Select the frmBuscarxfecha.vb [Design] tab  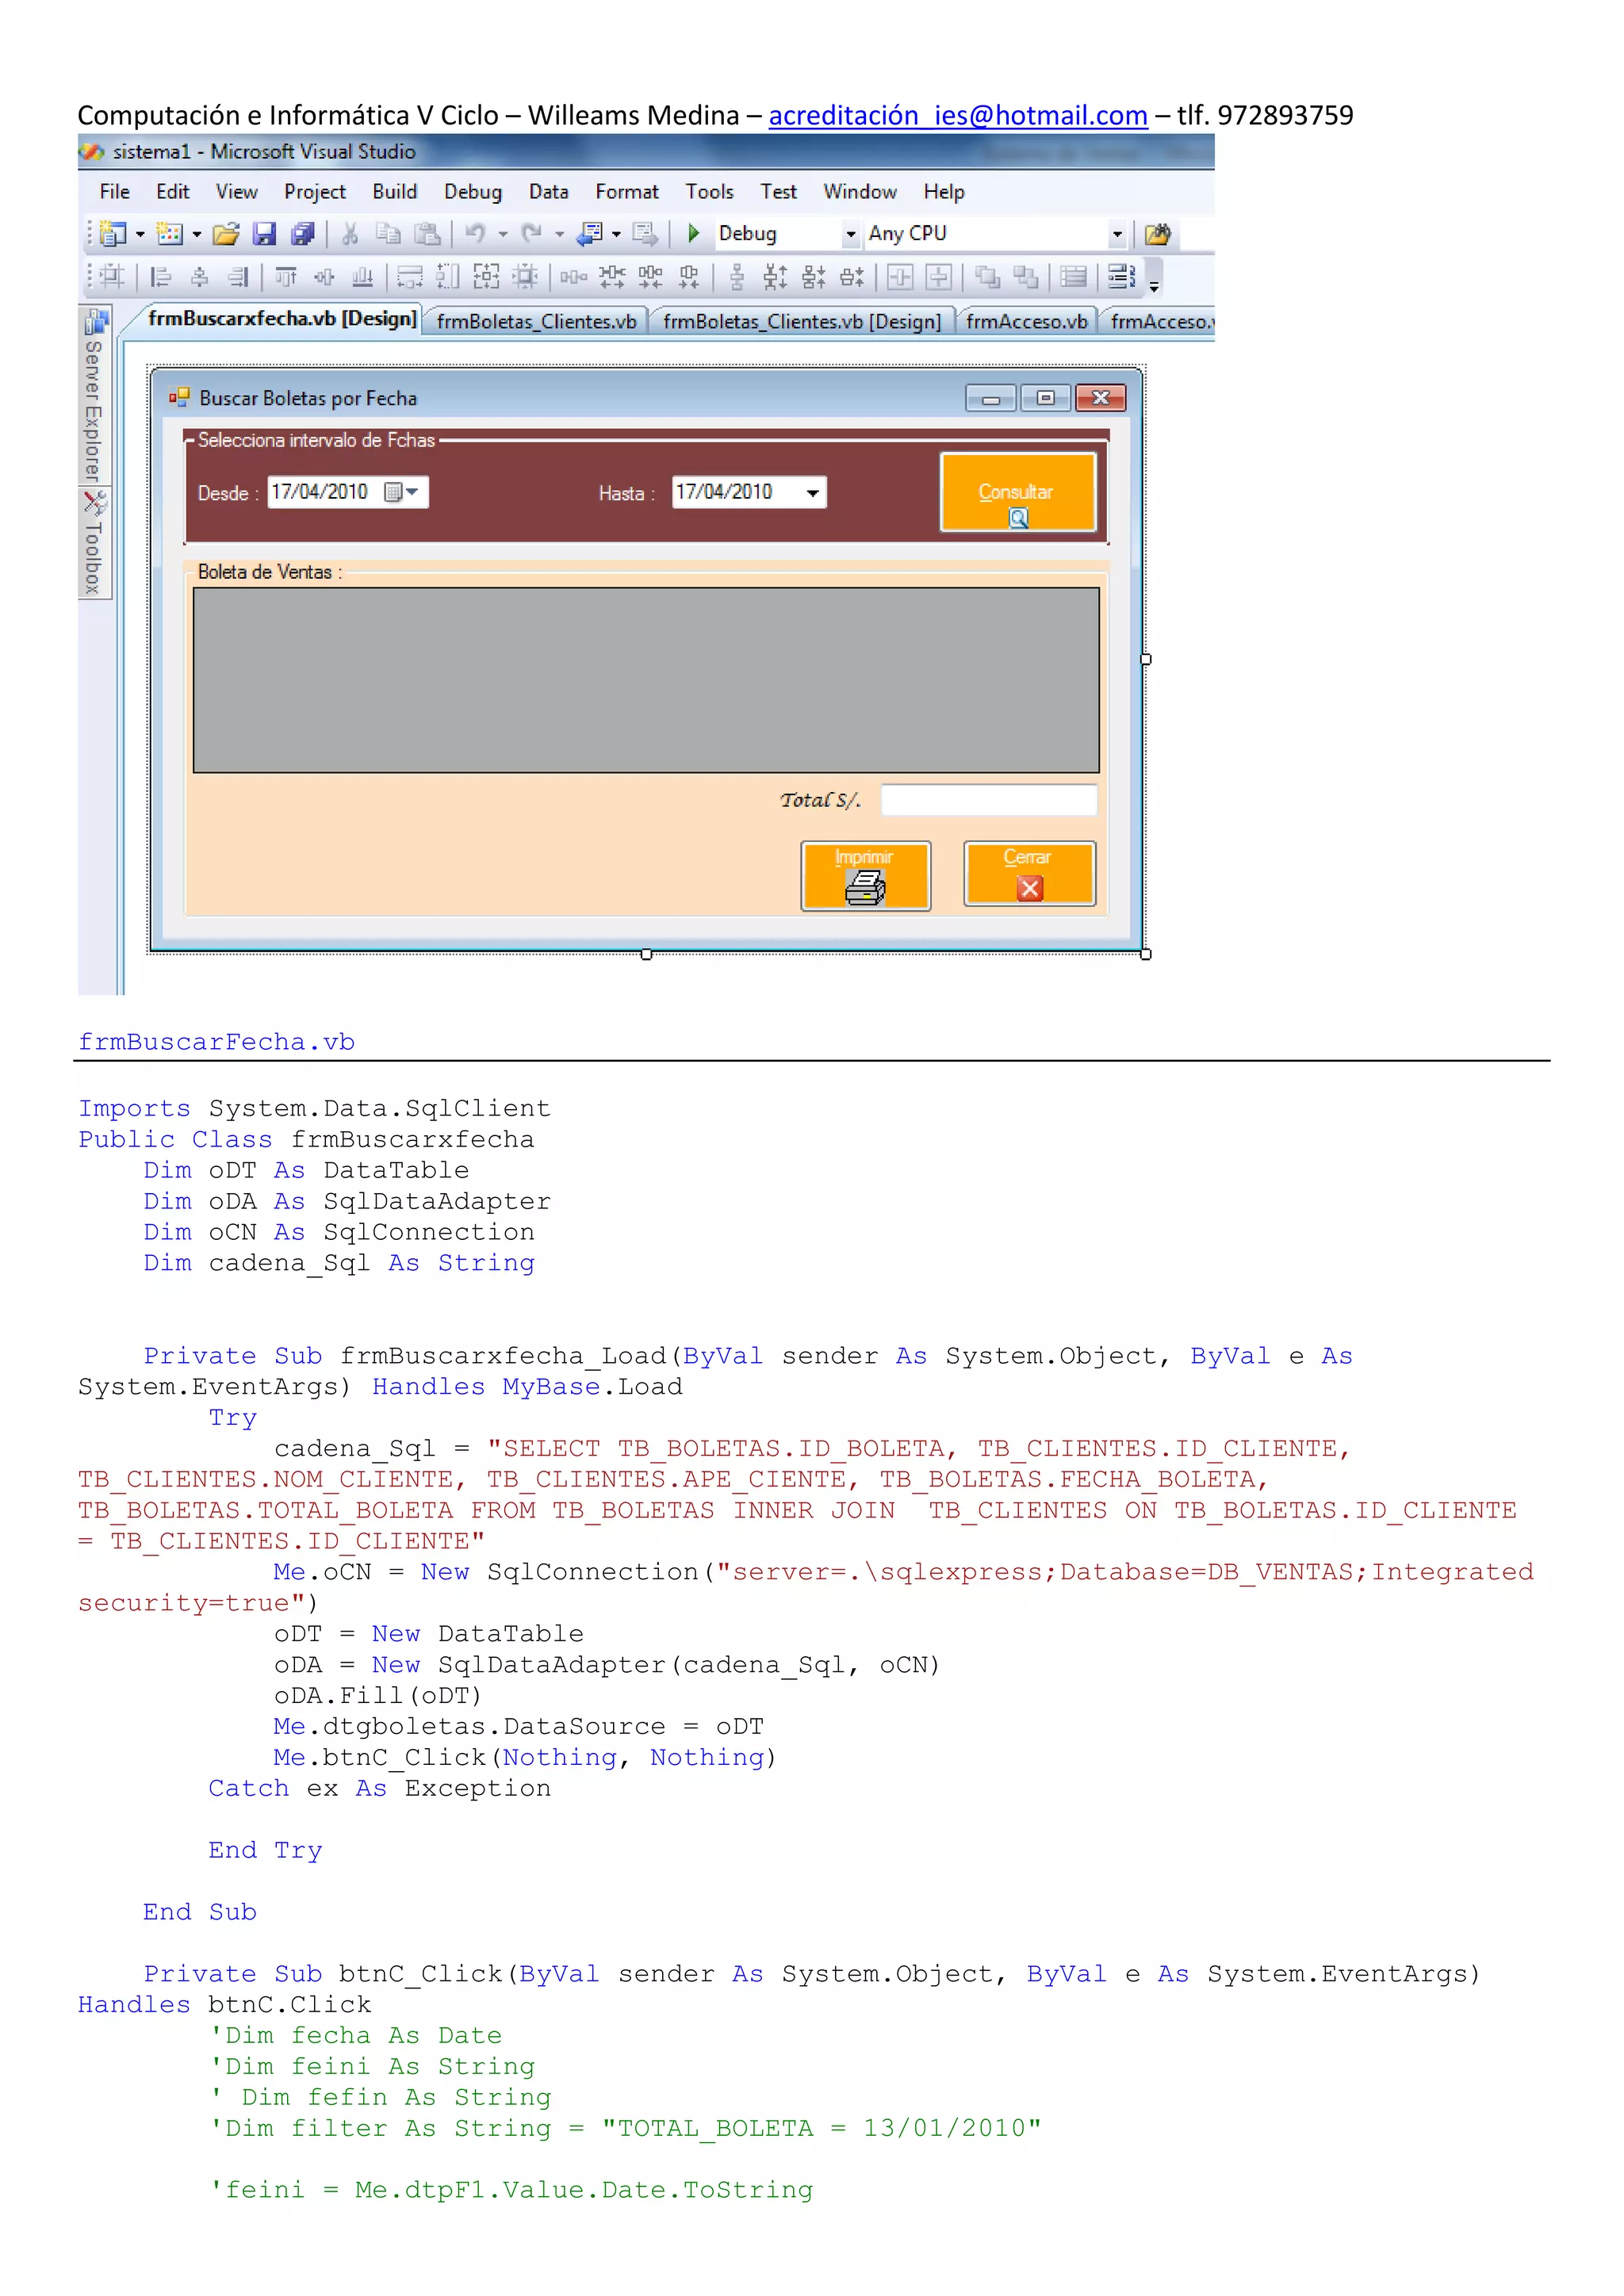(282, 319)
